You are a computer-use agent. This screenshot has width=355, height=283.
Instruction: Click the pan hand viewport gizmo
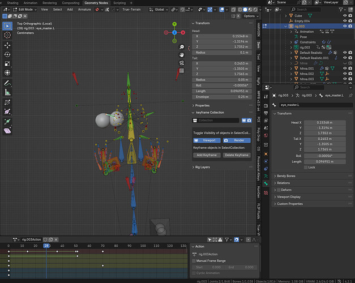click(x=182, y=55)
